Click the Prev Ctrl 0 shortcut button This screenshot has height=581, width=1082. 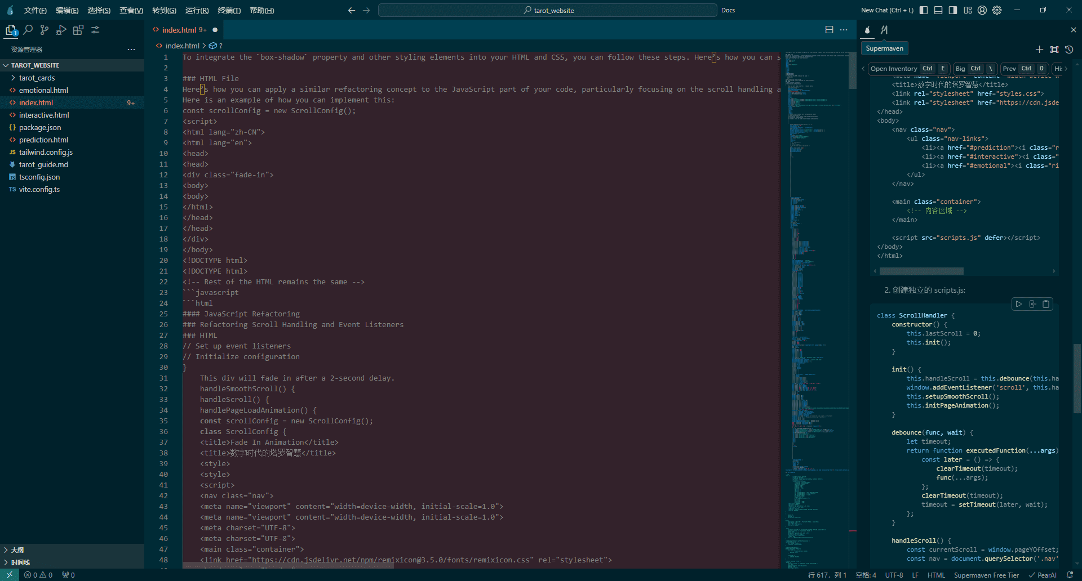(1025, 69)
